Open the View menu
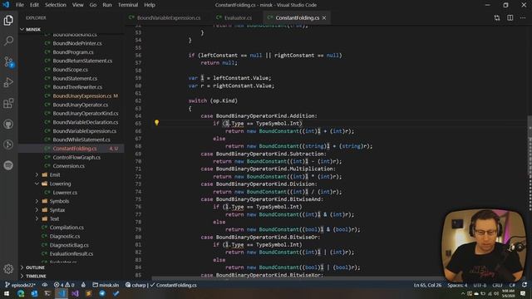This screenshot has width=532, height=299. (77, 5)
